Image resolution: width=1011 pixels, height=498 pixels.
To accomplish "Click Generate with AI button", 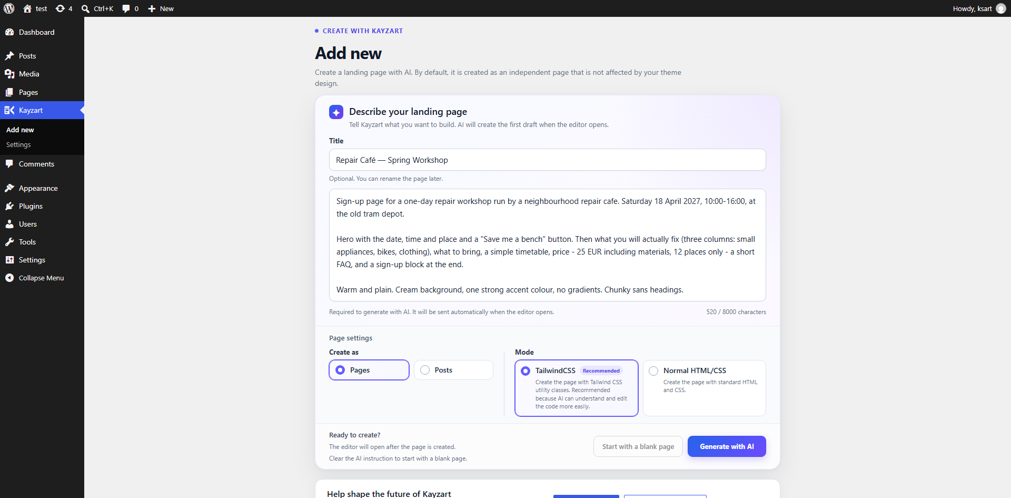I will click(x=727, y=446).
